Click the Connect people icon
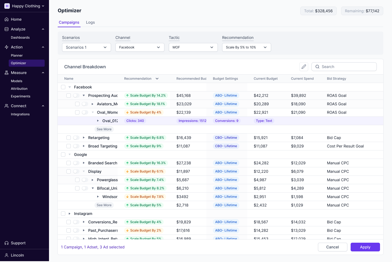The width and height of the screenshot is (392, 262). click(x=7, y=106)
